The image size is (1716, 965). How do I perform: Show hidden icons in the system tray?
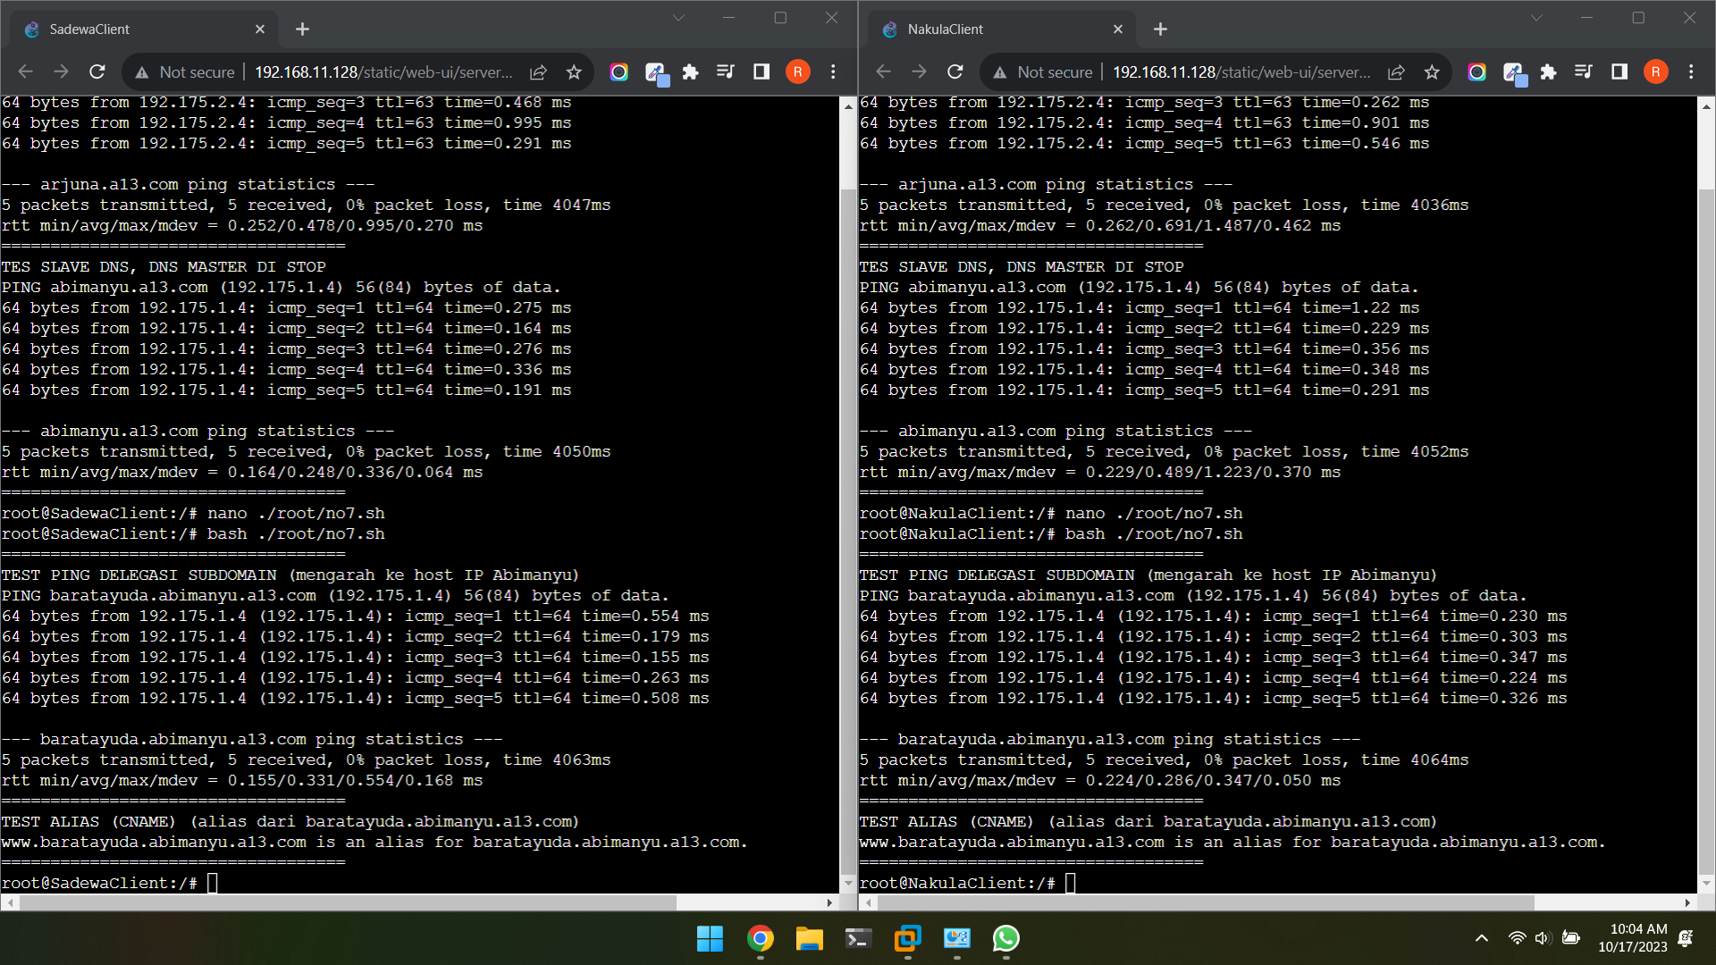tap(1481, 938)
